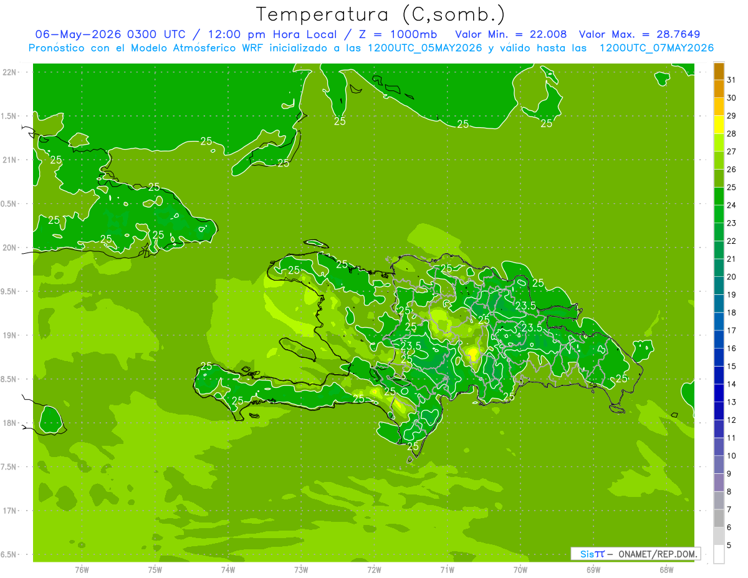This screenshot has height=578, width=748.
Task: Click the 22N latitude axis label
Action: (10, 72)
